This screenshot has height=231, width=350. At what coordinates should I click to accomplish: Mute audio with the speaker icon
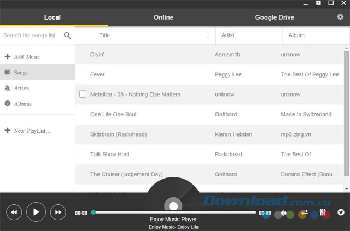283,213
